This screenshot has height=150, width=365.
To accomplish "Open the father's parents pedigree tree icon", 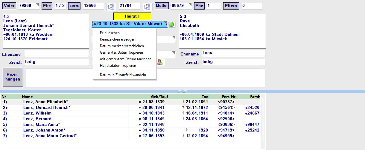I will 112,7.
